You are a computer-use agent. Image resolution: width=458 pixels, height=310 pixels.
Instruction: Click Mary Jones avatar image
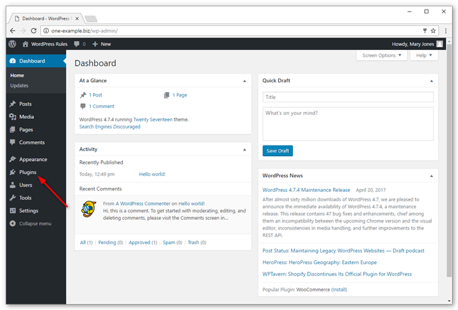[439, 44]
